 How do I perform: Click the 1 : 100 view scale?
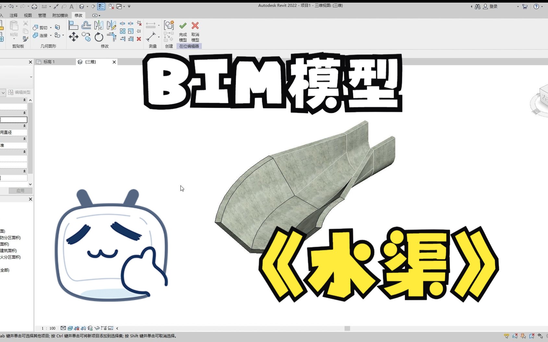click(x=48, y=328)
